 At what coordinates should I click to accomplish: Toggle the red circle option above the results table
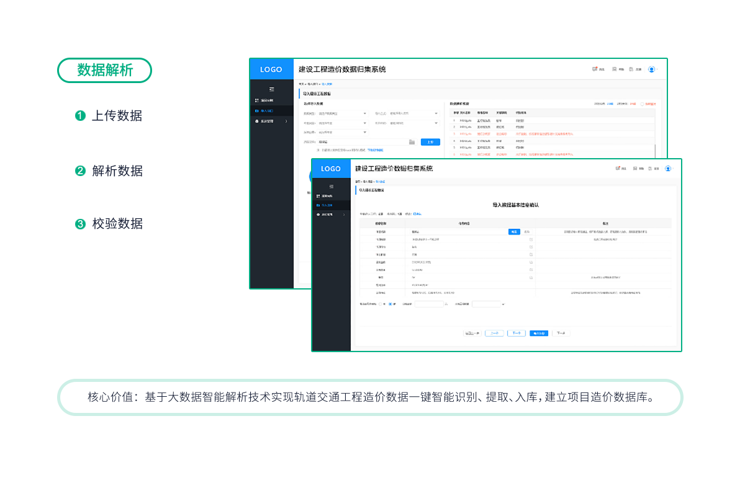click(x=642, y=104)
